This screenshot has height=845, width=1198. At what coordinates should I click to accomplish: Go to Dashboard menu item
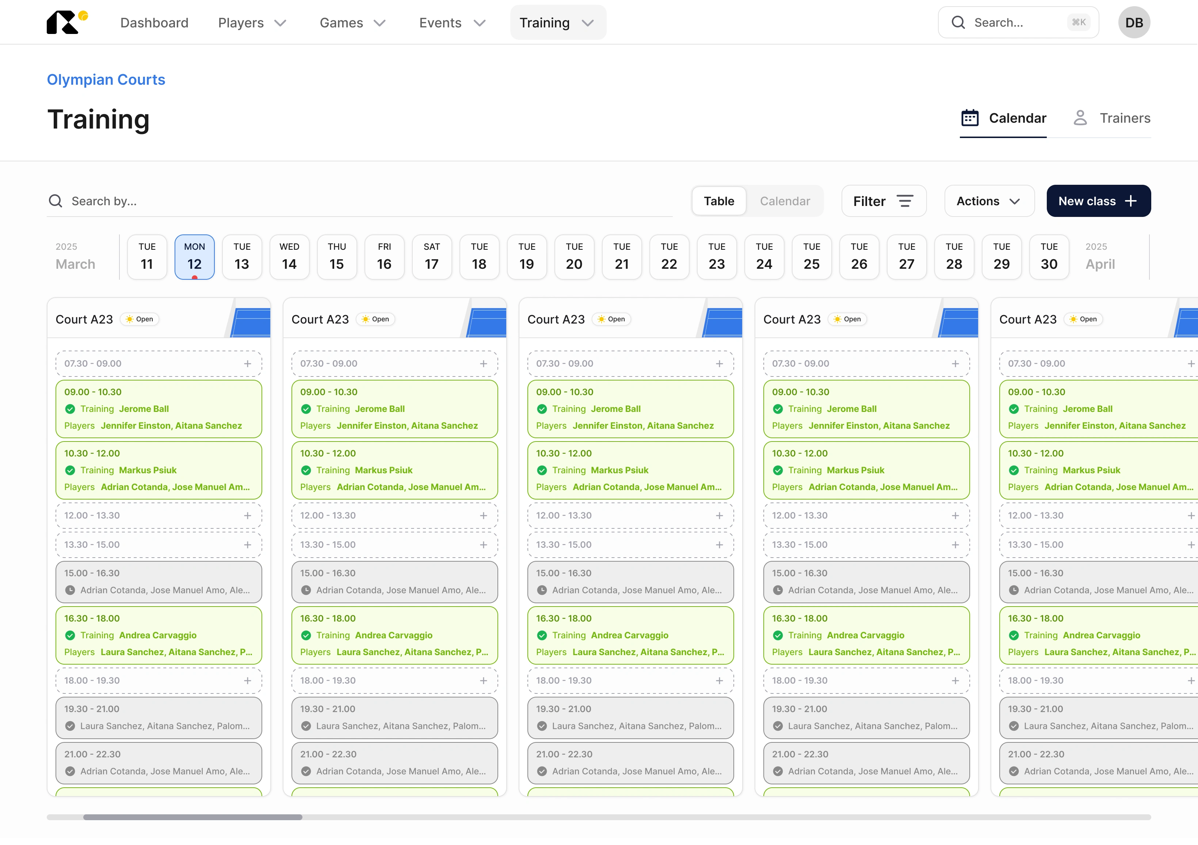coord(154,23)
